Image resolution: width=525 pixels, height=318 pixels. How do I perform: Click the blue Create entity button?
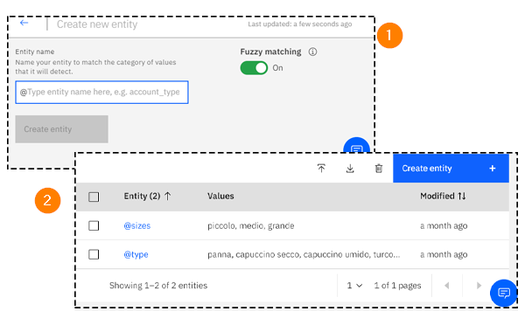[x=451, y=169]
